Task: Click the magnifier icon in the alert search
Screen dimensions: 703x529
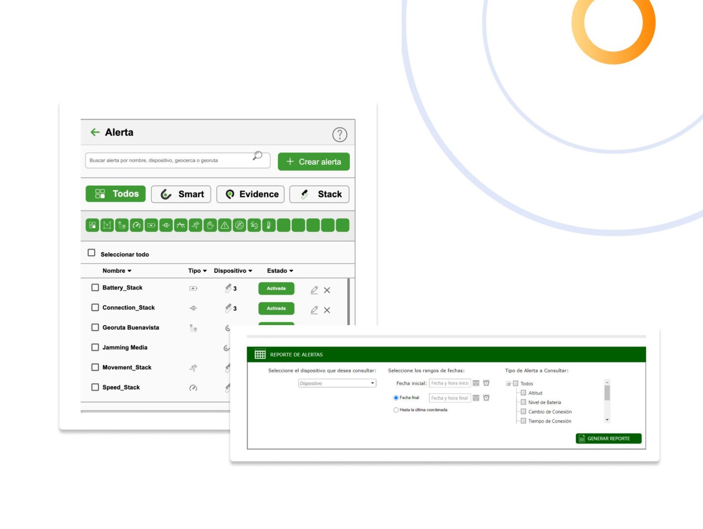Action: pyautogui.click(x=258, y=156)
